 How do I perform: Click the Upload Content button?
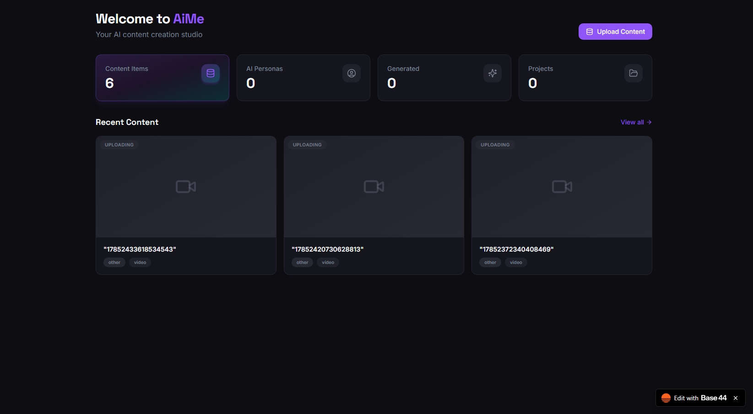point(615,32)
